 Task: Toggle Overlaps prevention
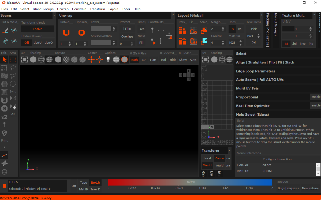coord(127,36)
